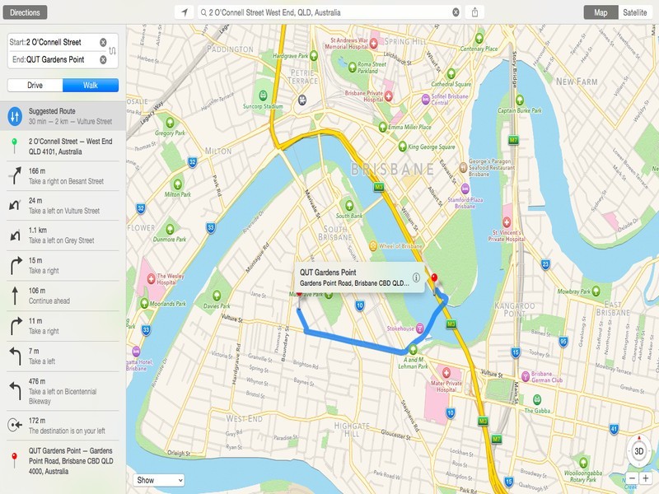659x494 pixels.
Task: Select Walk travel mode
Action: [91, 86]
